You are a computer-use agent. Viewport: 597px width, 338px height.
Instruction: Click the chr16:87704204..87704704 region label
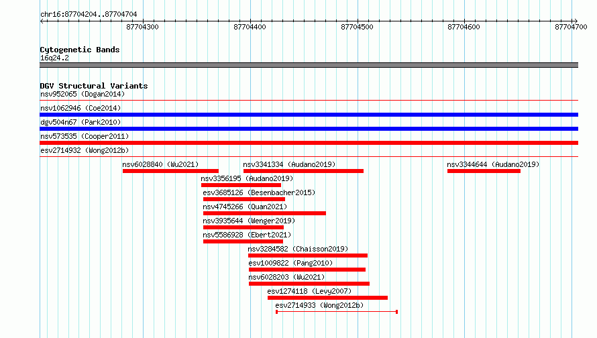(x=89, y=14)
